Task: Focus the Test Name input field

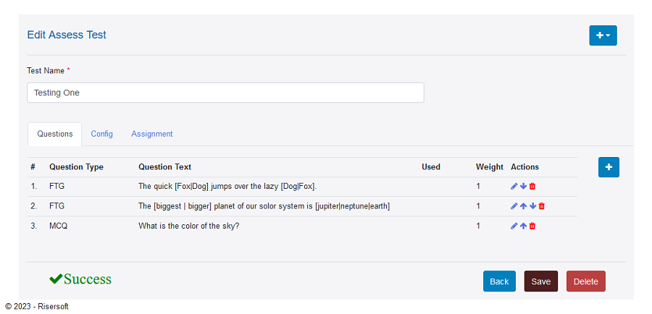Action: [225, 93]
